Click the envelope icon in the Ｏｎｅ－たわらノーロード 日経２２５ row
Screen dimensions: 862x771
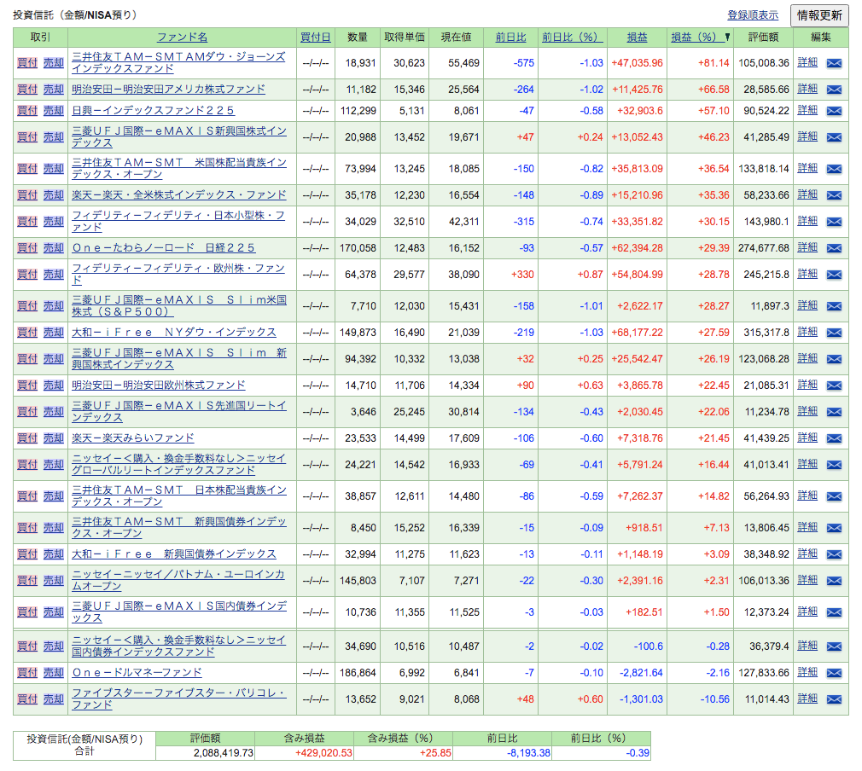pos(834,248)
